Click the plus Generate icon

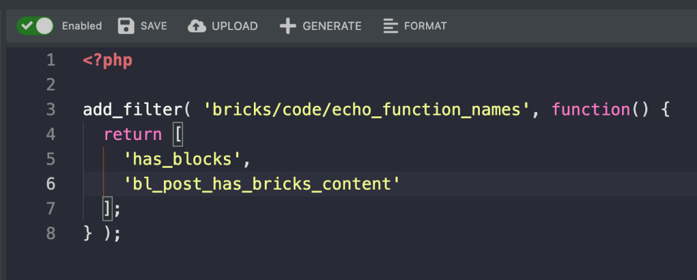click(288, 26)
